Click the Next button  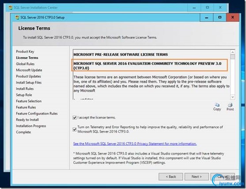tap(197, 177)
